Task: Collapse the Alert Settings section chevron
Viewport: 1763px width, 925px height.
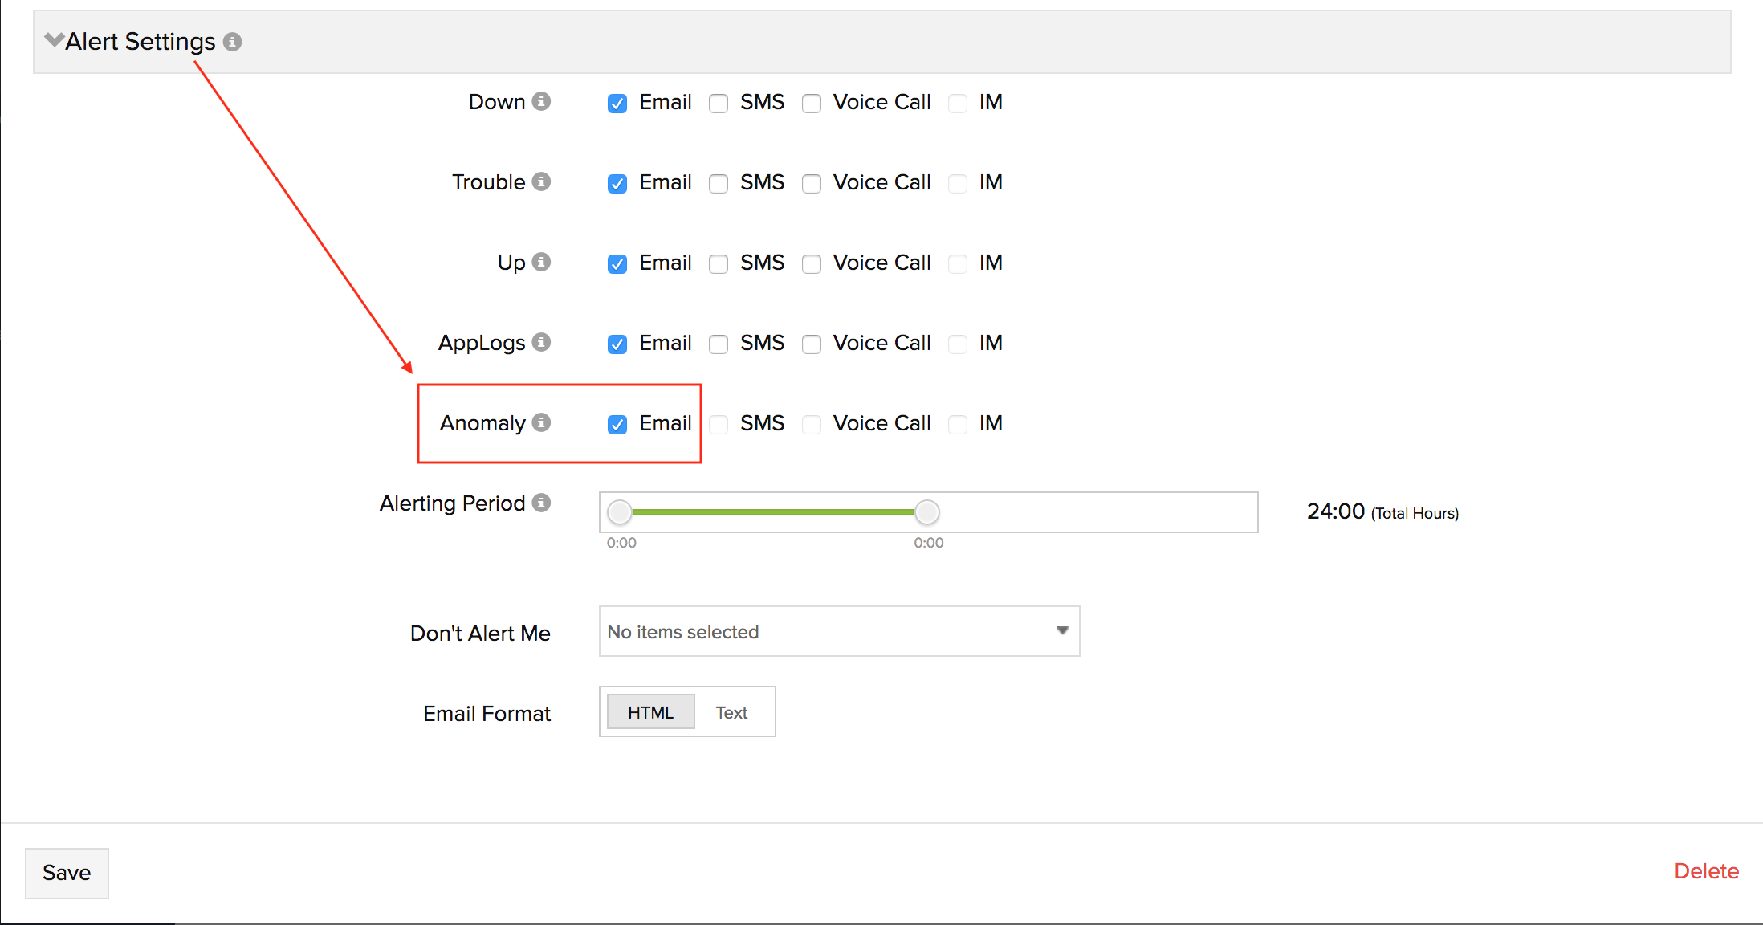Action: [x=54, y=39]
